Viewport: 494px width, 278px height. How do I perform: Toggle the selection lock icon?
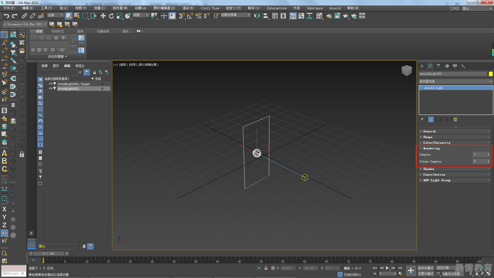(266, 268)
